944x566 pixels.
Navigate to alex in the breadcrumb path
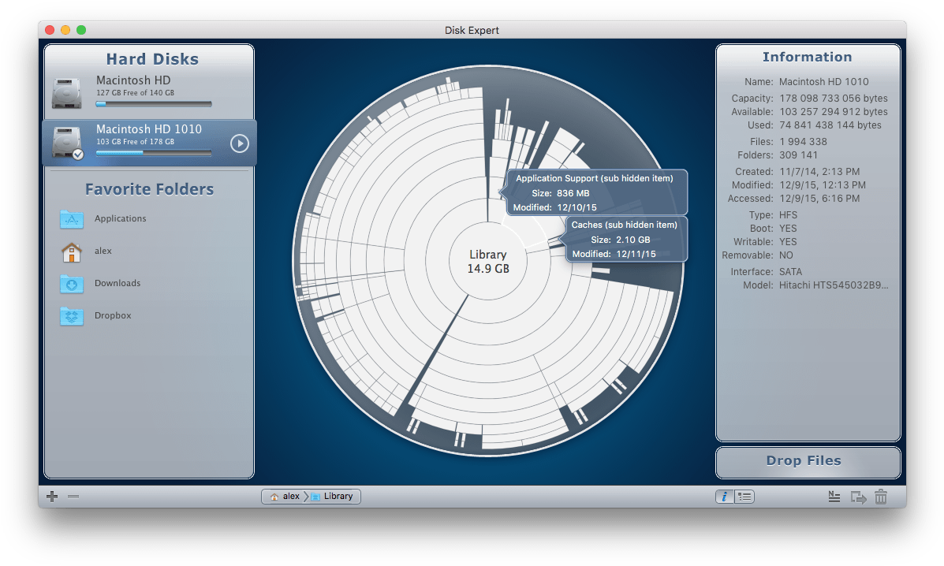[x=285, y=496]
